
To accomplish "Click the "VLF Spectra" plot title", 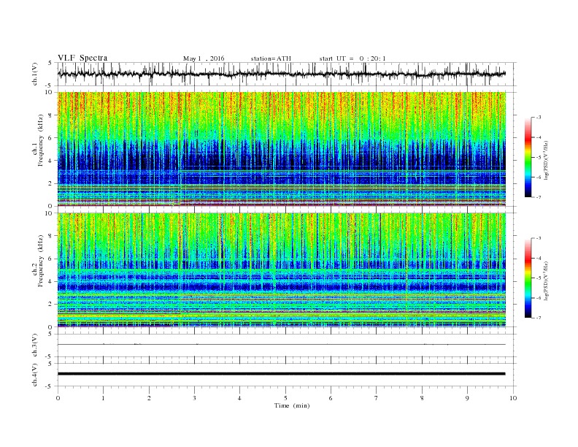I will (x=82, y=58).
